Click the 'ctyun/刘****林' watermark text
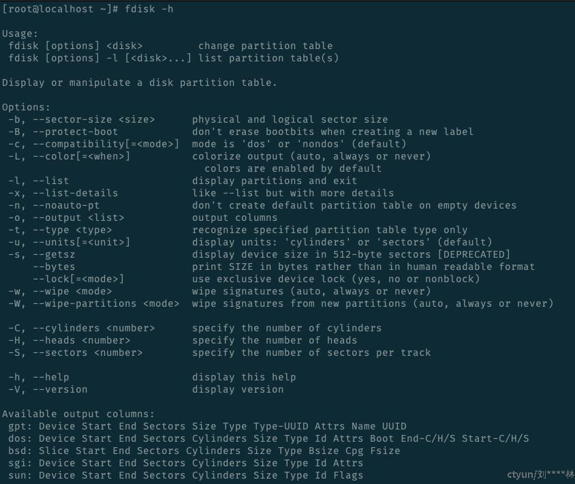This screenshot has height=484, width=575. tap(540, 474)
